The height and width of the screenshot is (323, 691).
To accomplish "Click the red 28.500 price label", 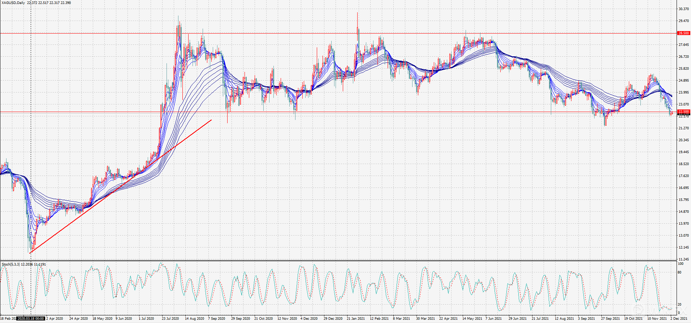I will point(683,33).
